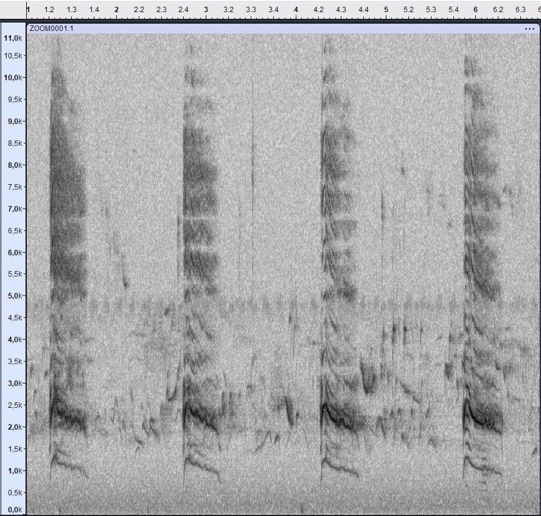
Task: Click the 9,0k label on frequency scale
Action: (x=15, y=122)
